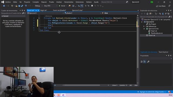Pin the Explorador de soluciones panel
The width and height of the screenshot is (173, 97).
point(169,11)
